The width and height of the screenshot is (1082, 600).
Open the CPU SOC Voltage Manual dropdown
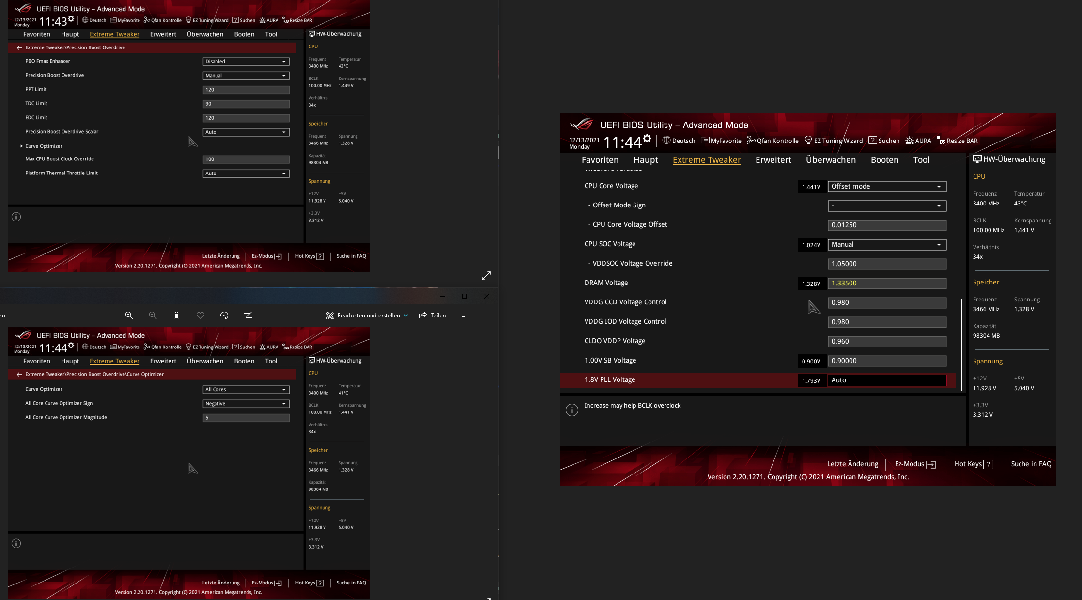pyautogui.click(x=886, y=245)
